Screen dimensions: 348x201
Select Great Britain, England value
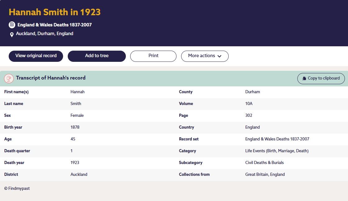265,174
